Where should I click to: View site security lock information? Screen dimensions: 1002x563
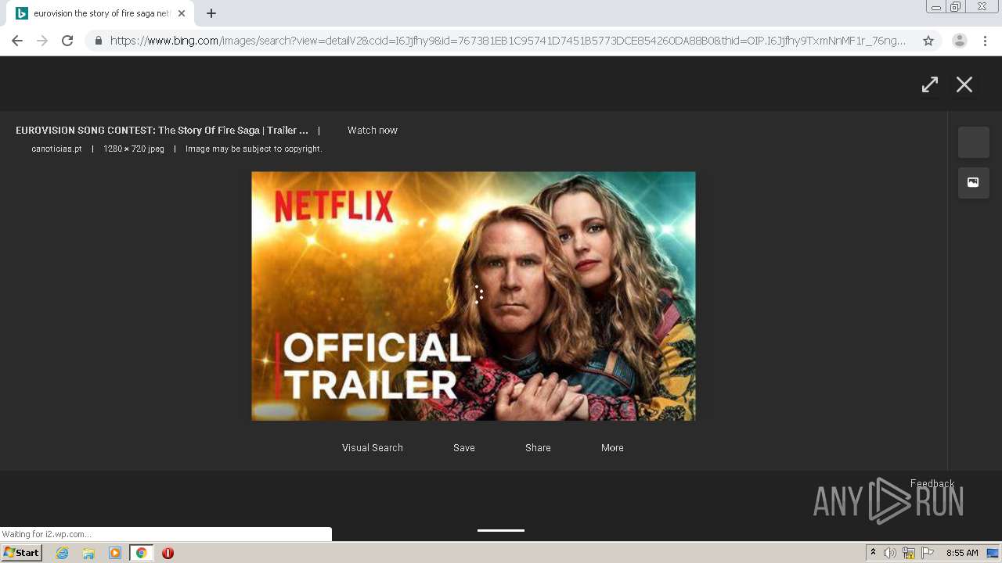(99, 41)
